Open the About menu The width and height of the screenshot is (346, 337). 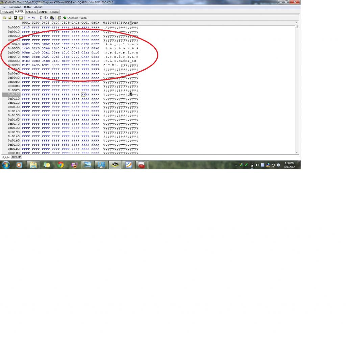(38, 7)
